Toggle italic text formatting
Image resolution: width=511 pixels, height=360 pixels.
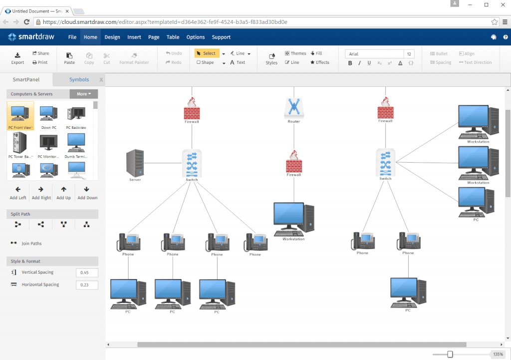(359, 63)
